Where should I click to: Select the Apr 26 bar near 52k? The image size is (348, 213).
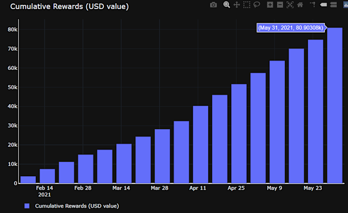[239, 133]
